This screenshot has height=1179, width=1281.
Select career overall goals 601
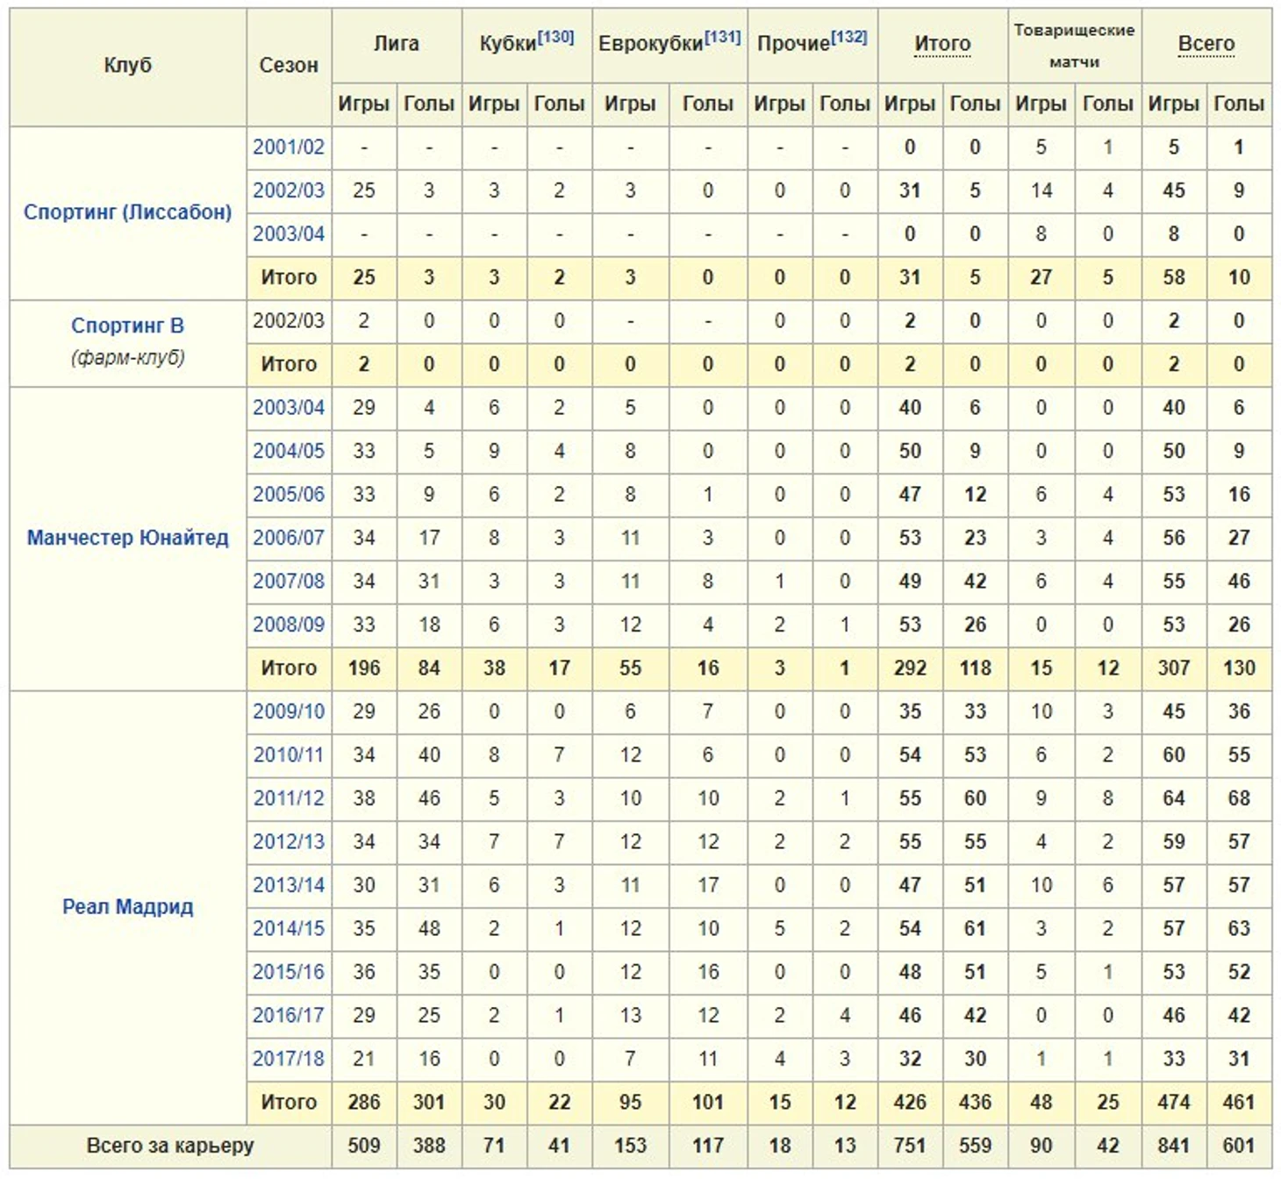point(1239,1146)
